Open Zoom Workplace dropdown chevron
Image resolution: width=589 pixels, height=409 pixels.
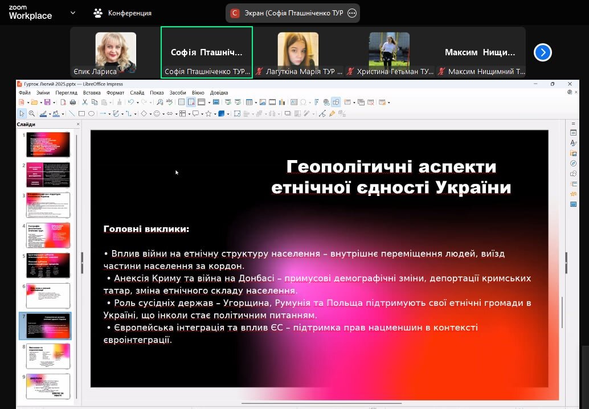tap(72, 13)
